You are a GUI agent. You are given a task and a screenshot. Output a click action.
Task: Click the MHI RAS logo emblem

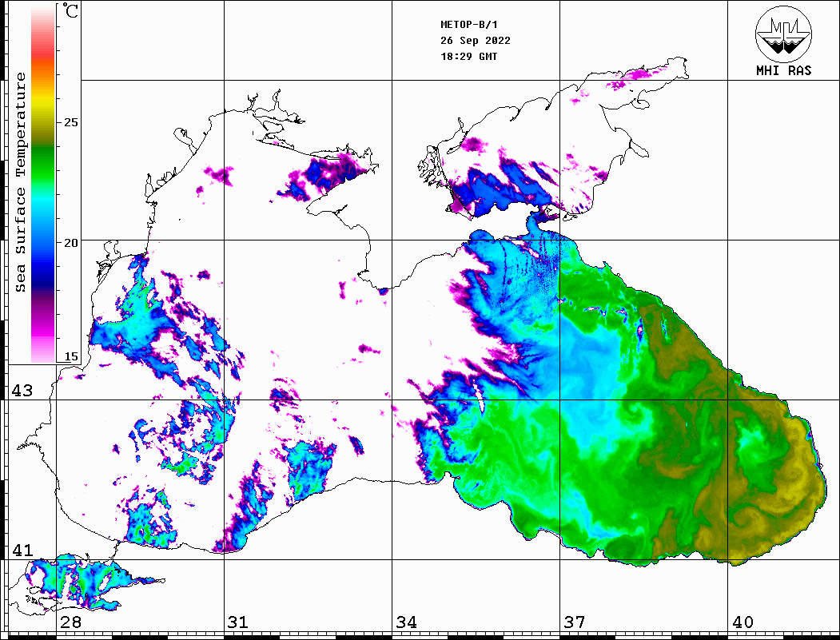click(784, 34)
